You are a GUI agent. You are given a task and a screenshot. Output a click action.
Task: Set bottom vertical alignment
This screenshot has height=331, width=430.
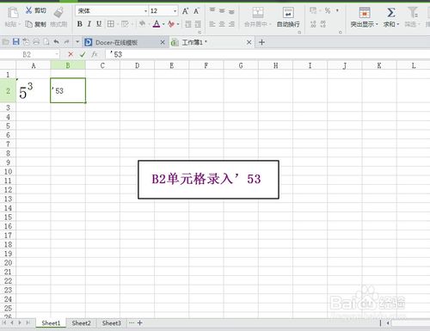(231, 11)
